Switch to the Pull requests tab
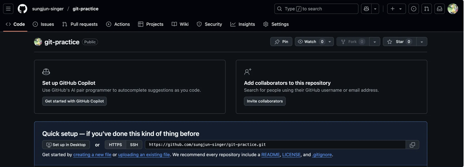This screenshot has width=465, height=167. pyautogui.click(x=80, y=24)
